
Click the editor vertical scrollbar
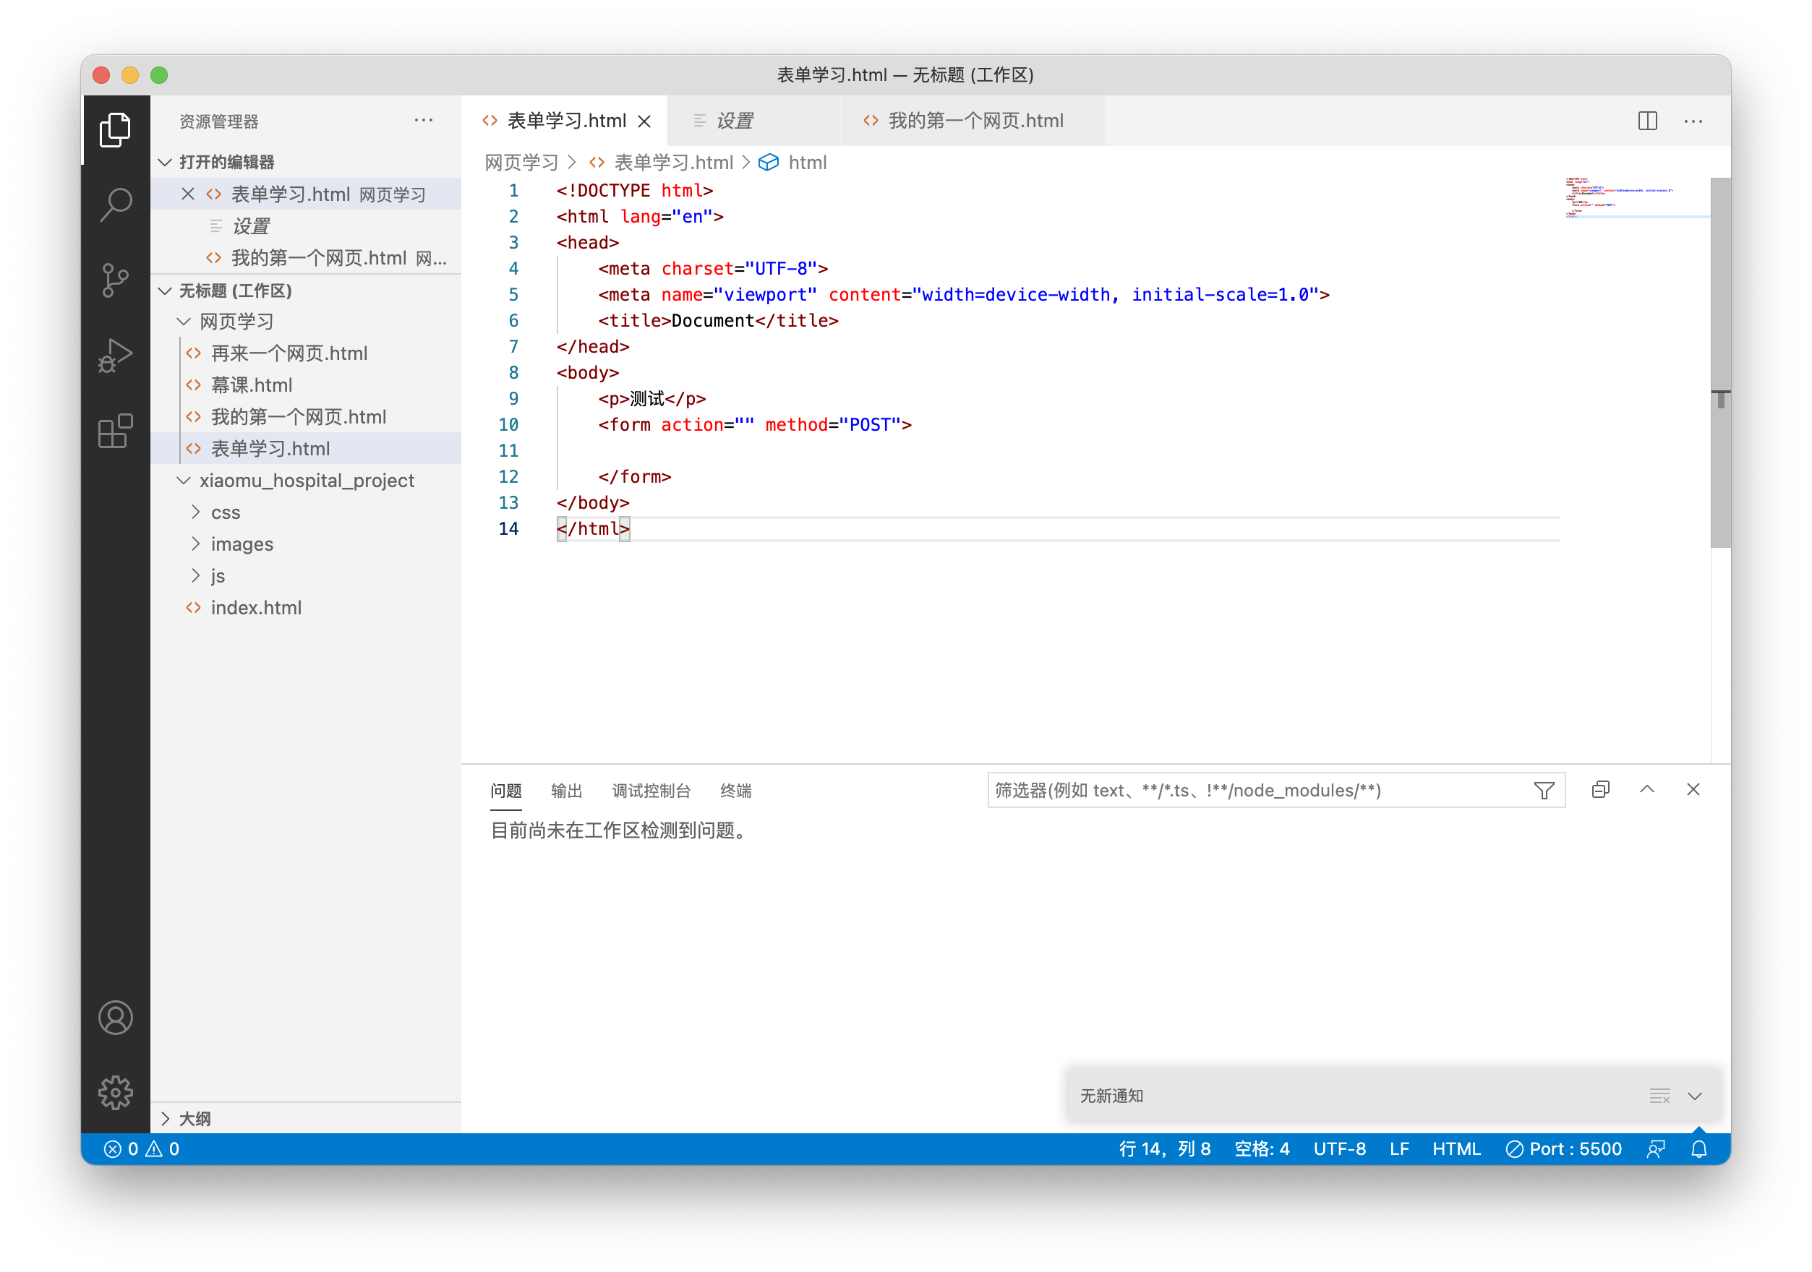coord(1719,362)
